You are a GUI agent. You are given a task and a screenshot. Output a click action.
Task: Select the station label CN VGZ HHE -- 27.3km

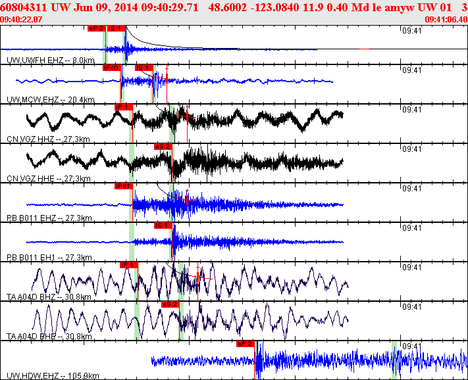tap(48, 179)
